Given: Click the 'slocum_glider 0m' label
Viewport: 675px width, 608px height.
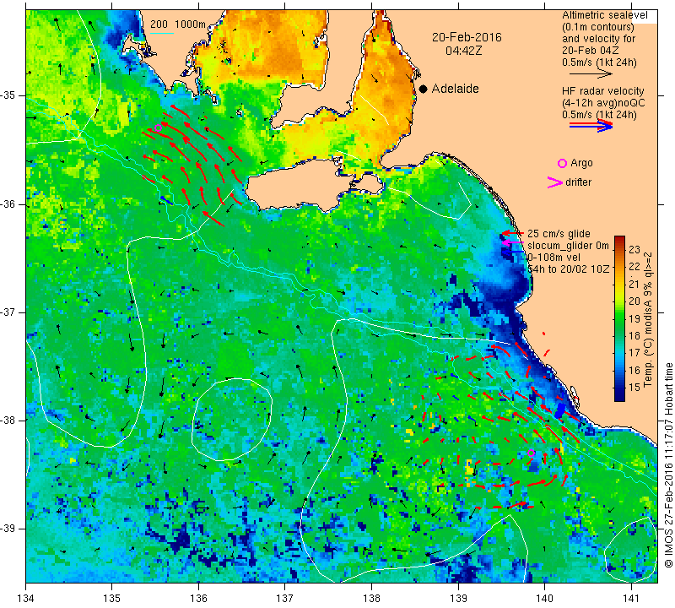Looking at the screenshot, I should point(568,246).
